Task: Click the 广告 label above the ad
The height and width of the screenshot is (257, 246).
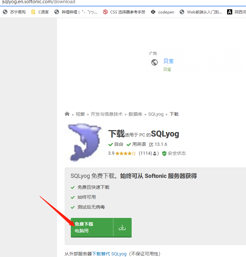Action: 153,53
